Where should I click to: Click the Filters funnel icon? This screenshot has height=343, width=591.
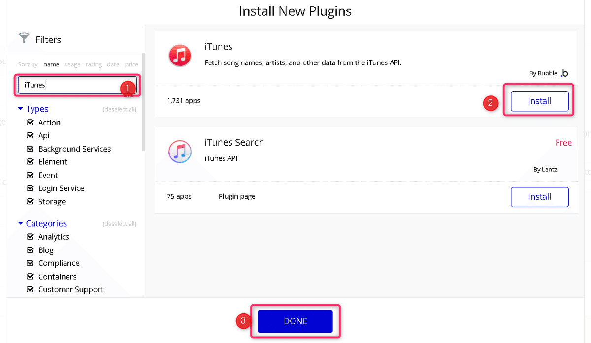(24, 38)
